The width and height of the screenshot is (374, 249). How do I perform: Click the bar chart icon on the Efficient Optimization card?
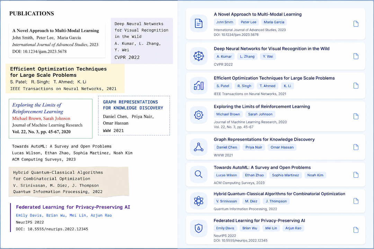(198, 85)
